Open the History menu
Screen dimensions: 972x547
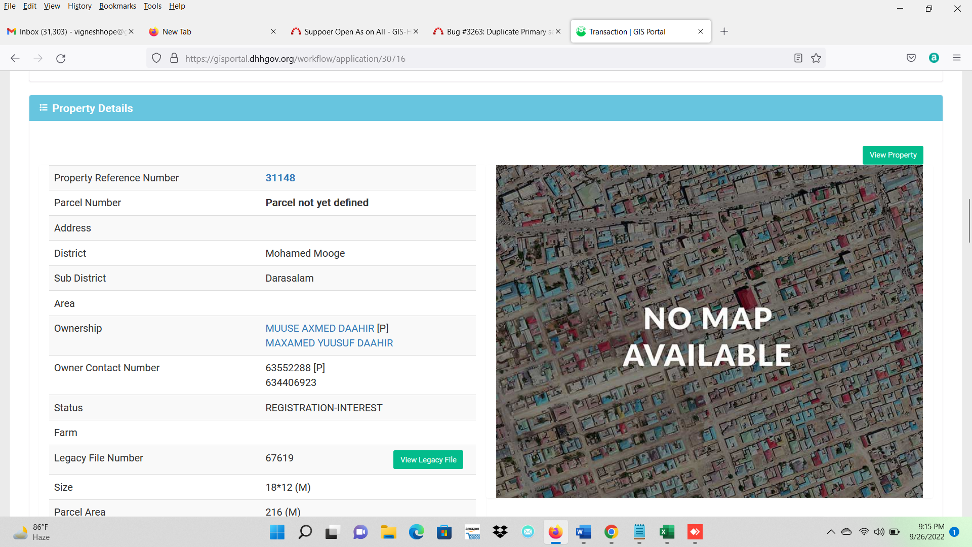tap(79, 6)
